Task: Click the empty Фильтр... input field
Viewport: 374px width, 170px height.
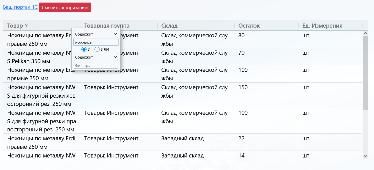Action: [96, 65]
